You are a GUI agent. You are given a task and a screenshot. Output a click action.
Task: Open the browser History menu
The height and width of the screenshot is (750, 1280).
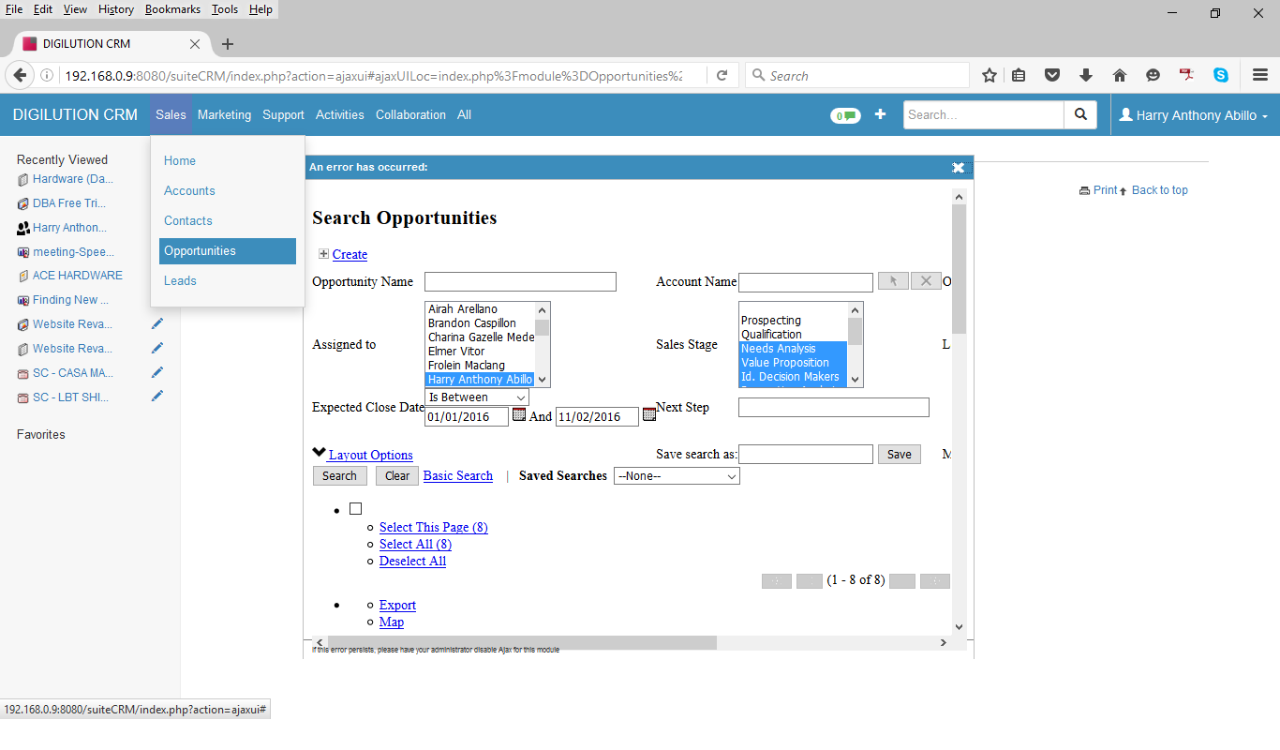[116, 9]
